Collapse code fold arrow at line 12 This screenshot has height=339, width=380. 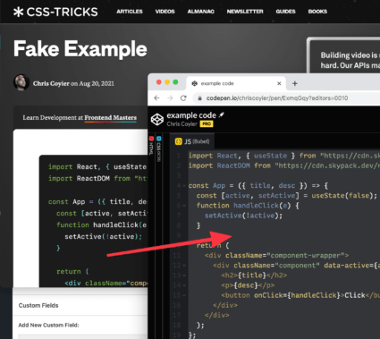184,266
